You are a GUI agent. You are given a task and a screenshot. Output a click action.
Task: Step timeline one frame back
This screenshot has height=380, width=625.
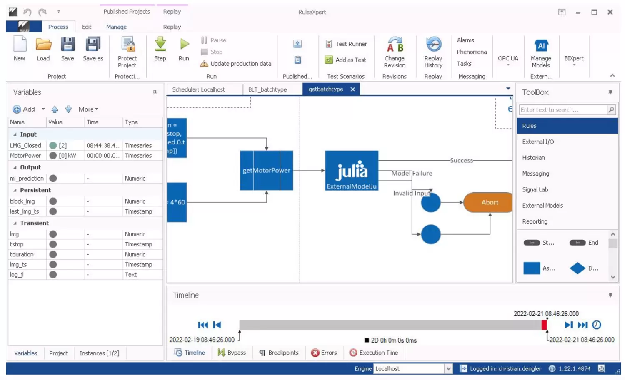point(217,325)
